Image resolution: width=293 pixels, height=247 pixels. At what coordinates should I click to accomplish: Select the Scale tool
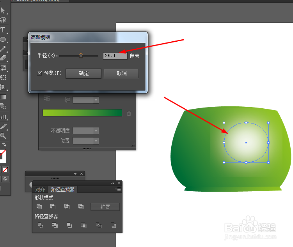coord(3,68)
